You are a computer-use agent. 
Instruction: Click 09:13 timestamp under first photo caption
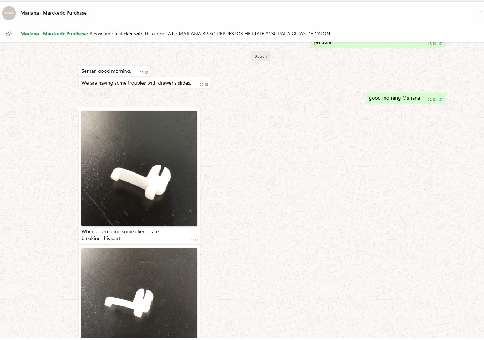194,240
